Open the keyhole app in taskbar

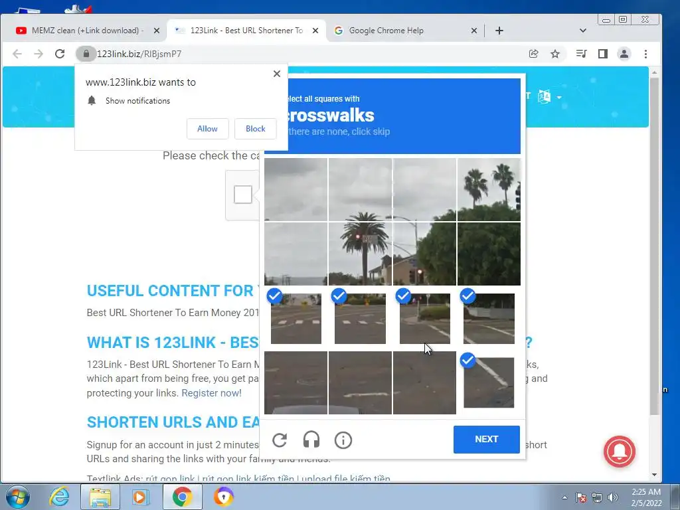223,497
